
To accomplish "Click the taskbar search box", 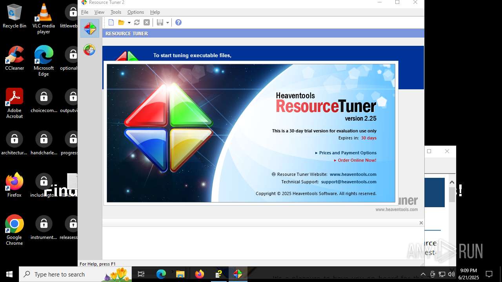I will [75, 274].
